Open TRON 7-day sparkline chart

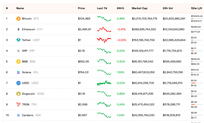[104, 104]
